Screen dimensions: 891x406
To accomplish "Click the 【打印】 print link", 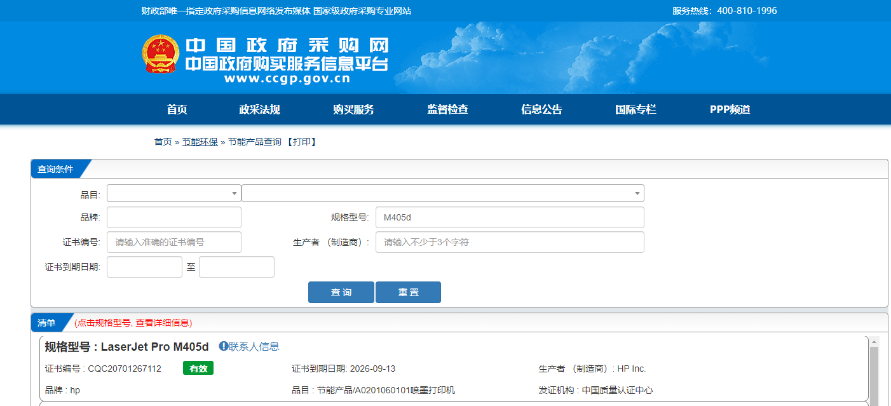I will pyautogui.click(x=302, y=142).
